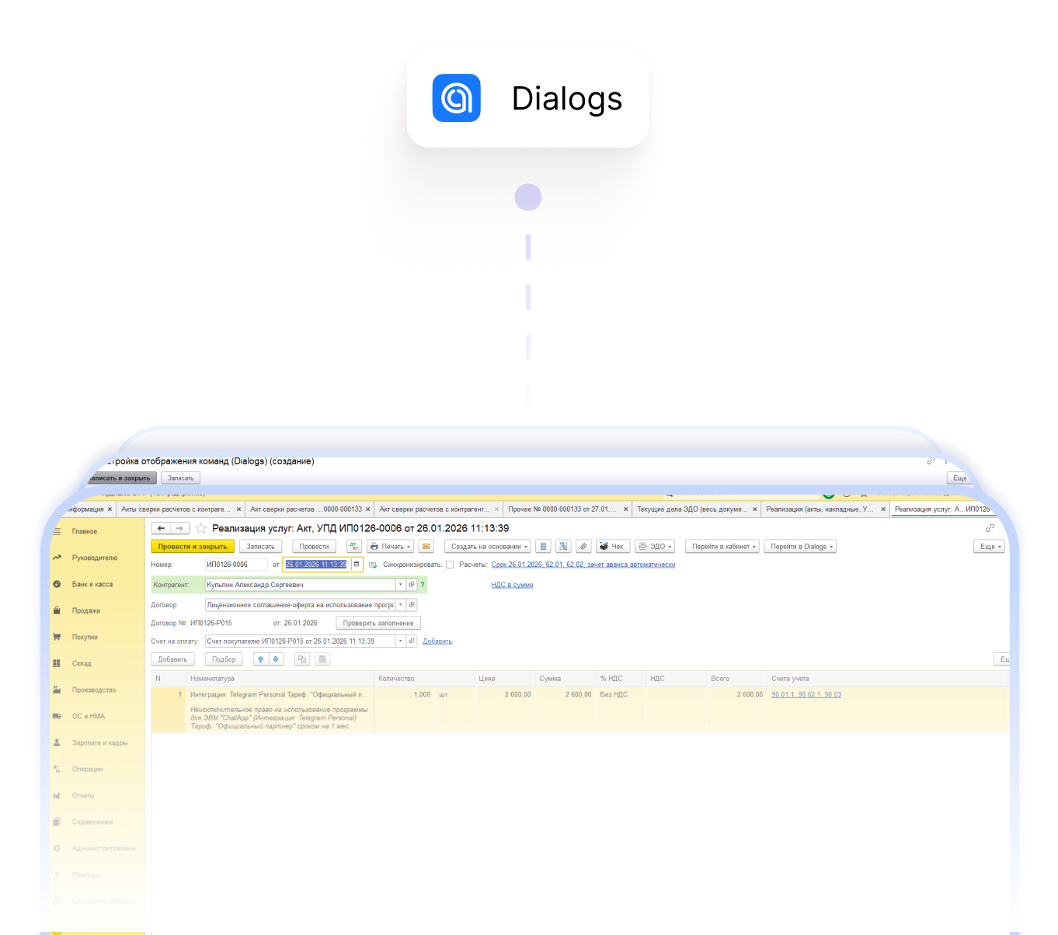Open calendar picker next to document date

357,565
